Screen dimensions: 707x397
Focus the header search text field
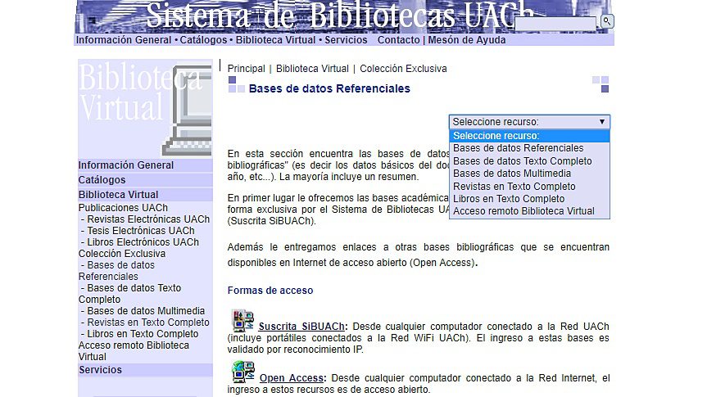pos(555,24)
